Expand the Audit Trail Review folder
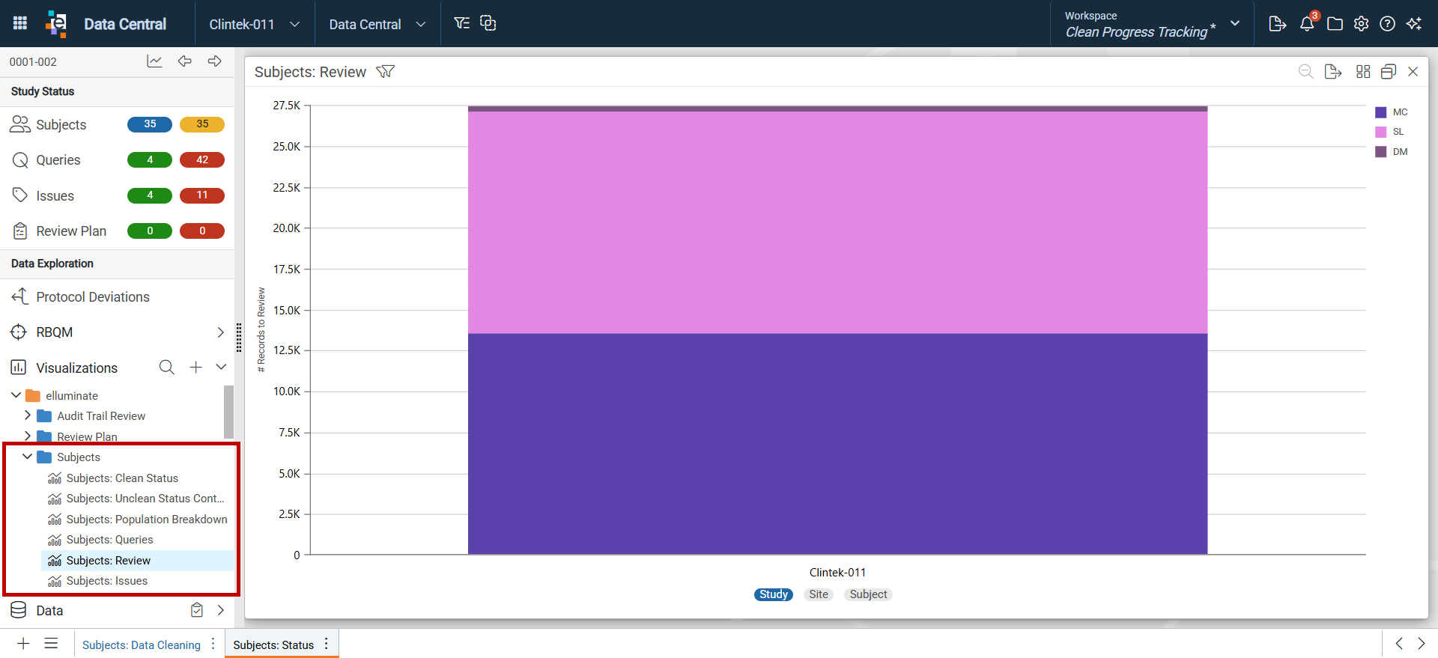Screen dimensions: 1438x658 [28, 415]
